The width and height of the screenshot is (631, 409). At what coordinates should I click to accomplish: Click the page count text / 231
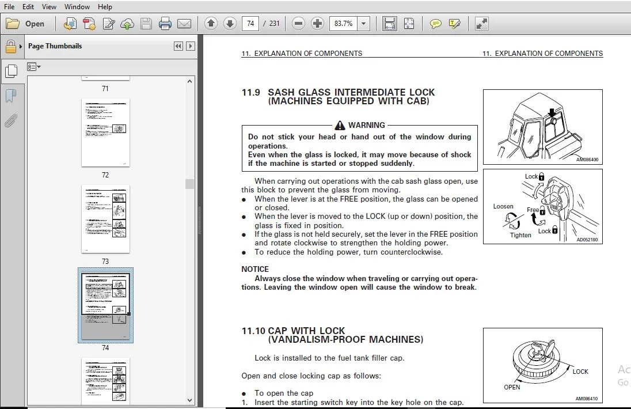click(272, 24)
